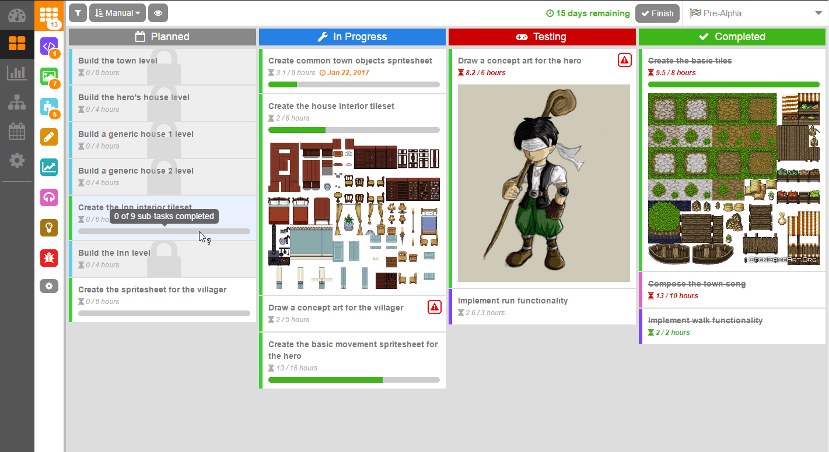Open the 'Compose the town song' card
Image resolution: width=829 pixels, height=452 pixels.
pyautogui.click(x=697, y=284)
